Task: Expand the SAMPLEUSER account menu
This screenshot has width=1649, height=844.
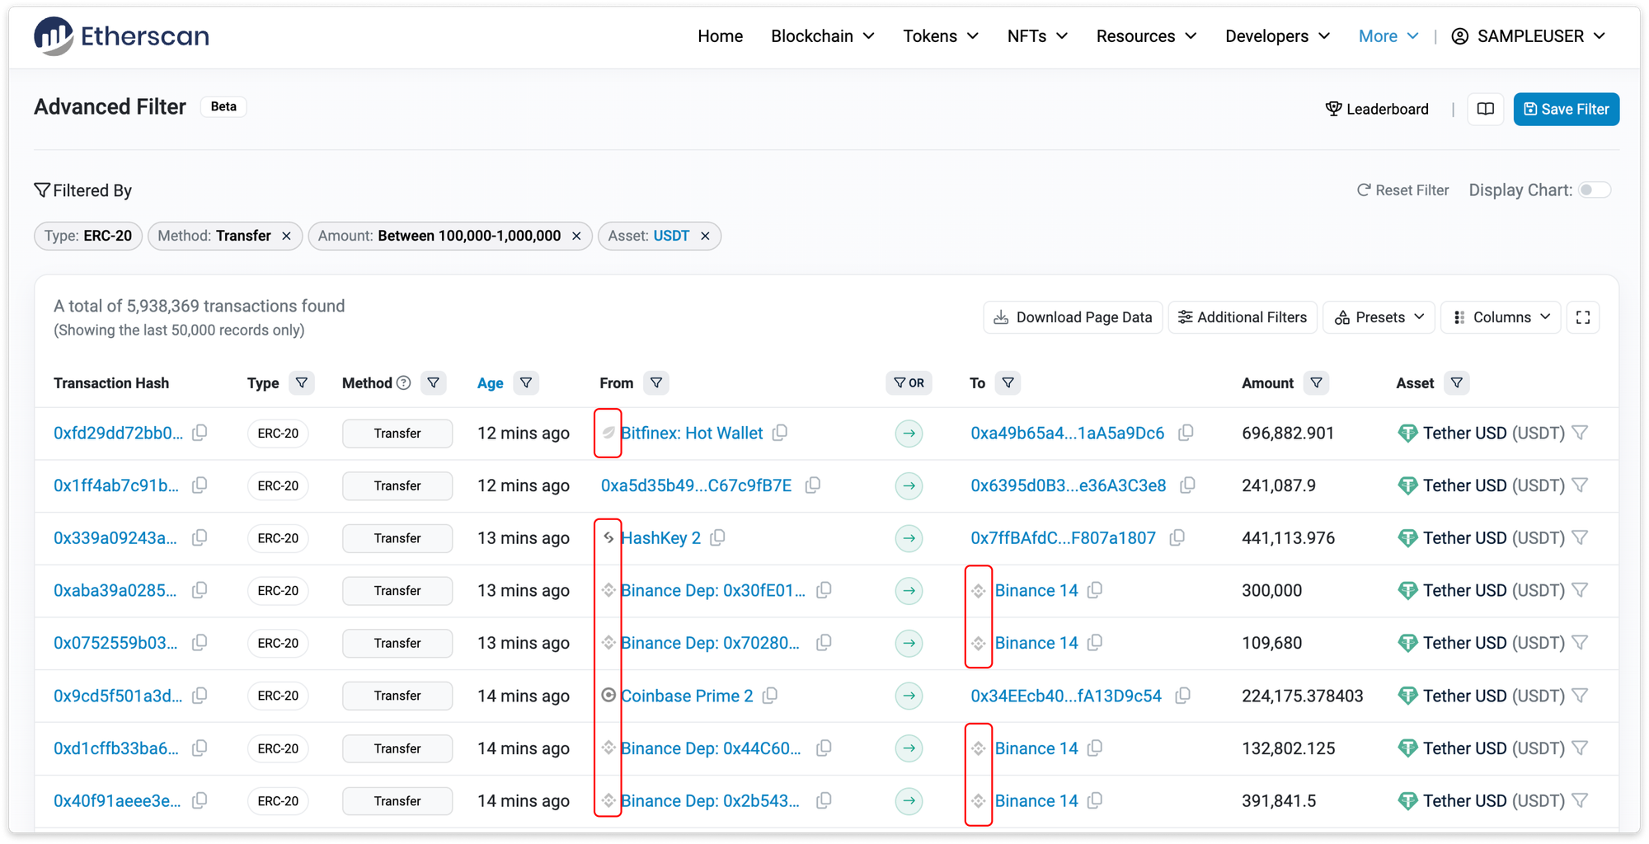Action: point(1529,36)
